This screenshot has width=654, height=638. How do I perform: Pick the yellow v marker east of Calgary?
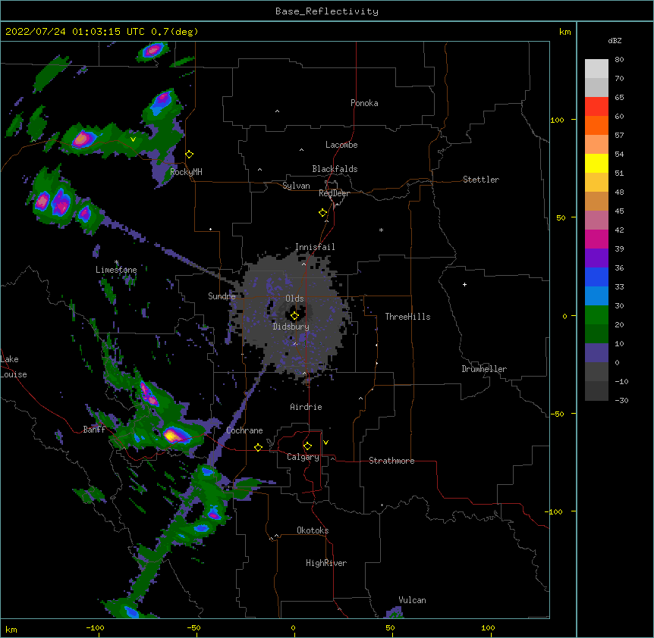click(325, 443)
